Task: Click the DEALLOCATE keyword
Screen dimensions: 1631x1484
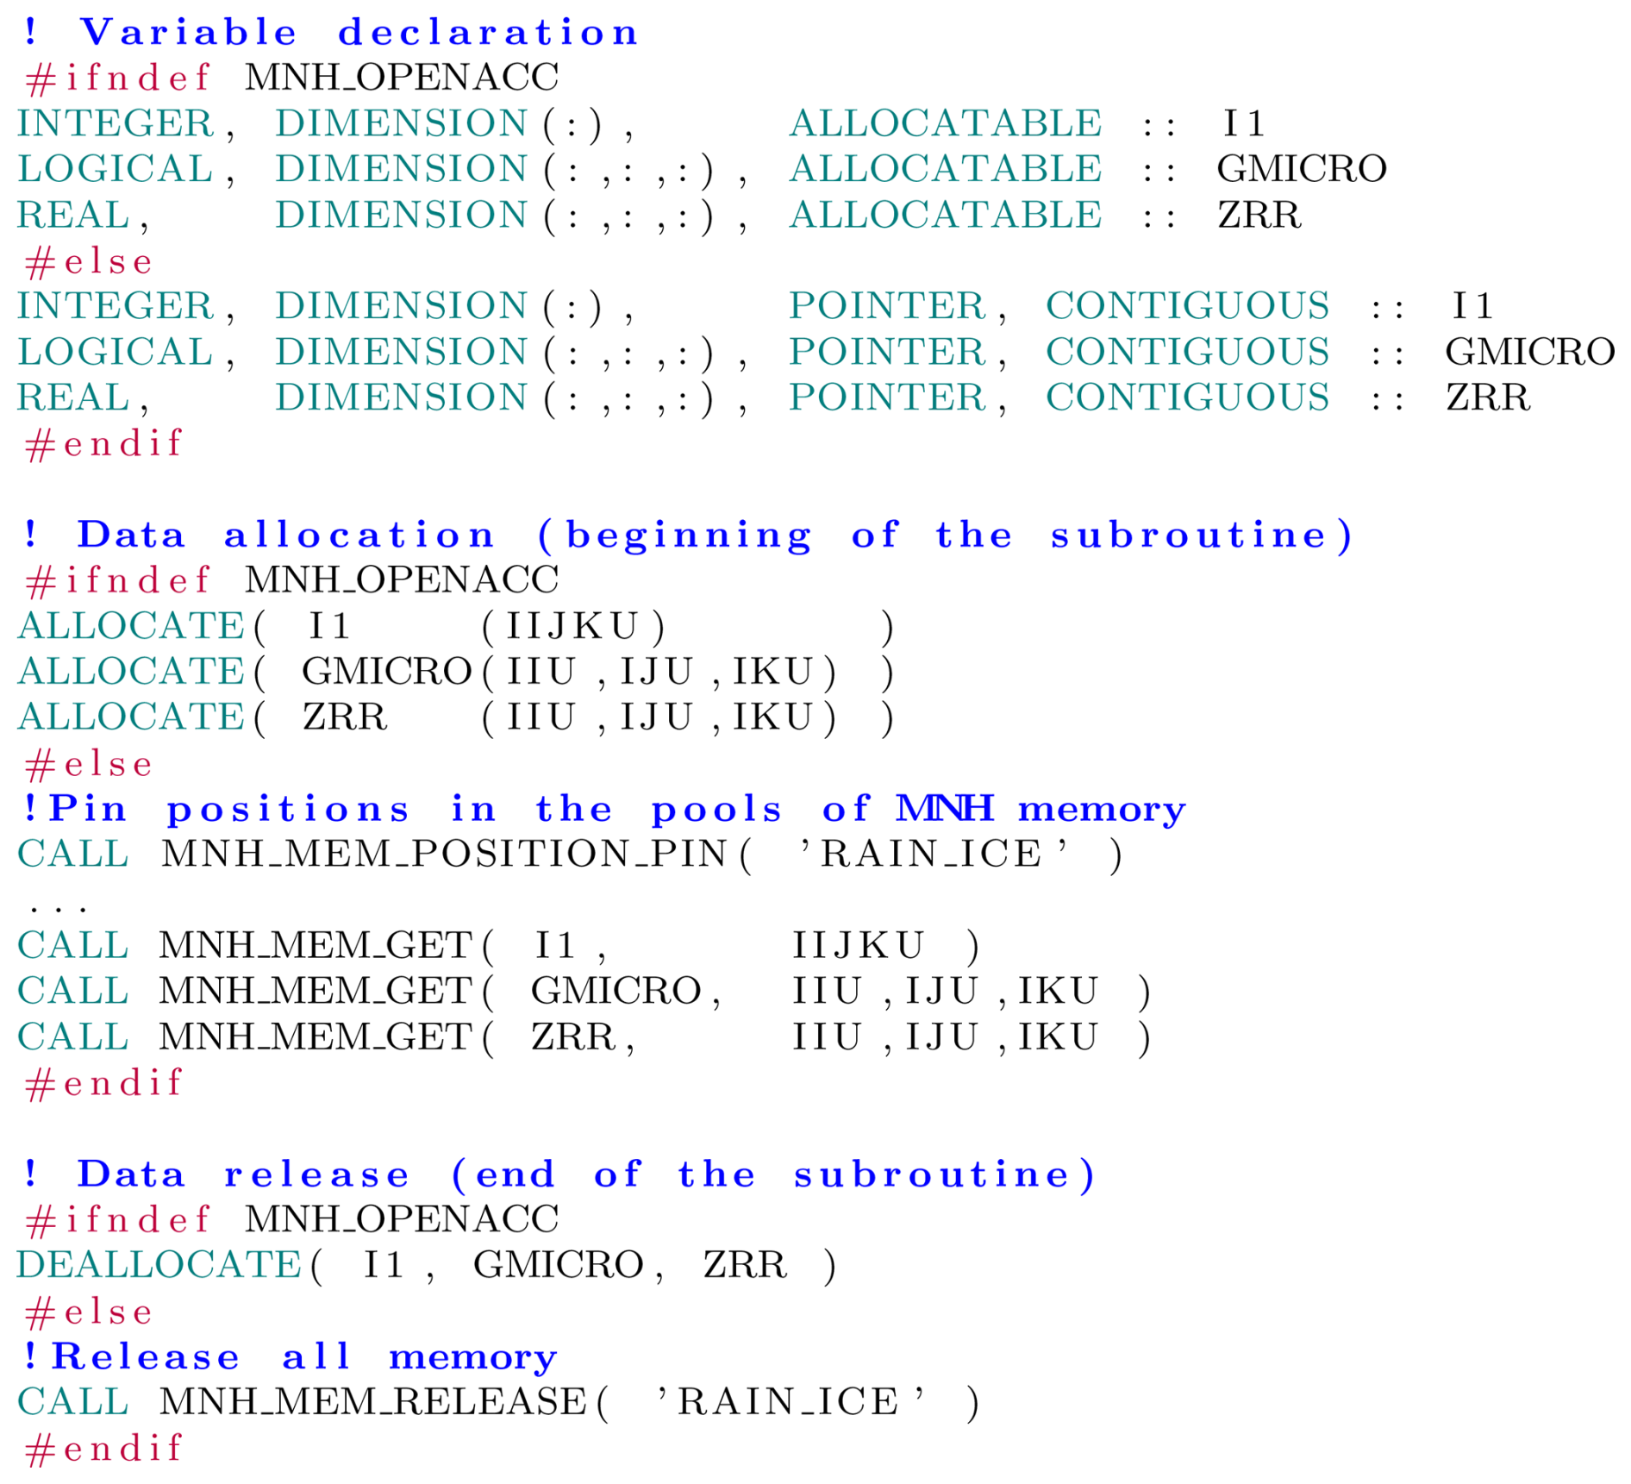Action: click(x=159, y=1265)
